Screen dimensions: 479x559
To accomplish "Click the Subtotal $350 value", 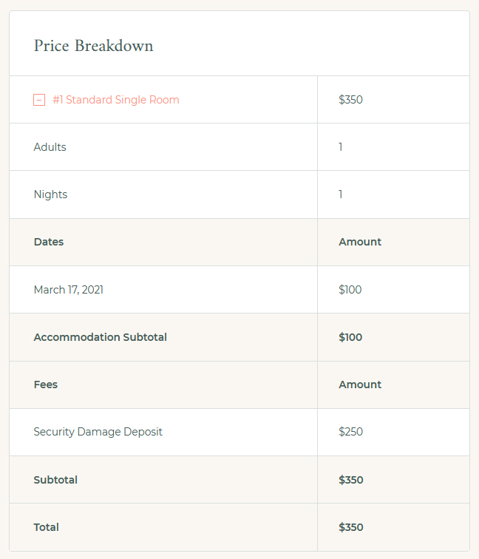I will pyautogui.click(x=351, y=480).
